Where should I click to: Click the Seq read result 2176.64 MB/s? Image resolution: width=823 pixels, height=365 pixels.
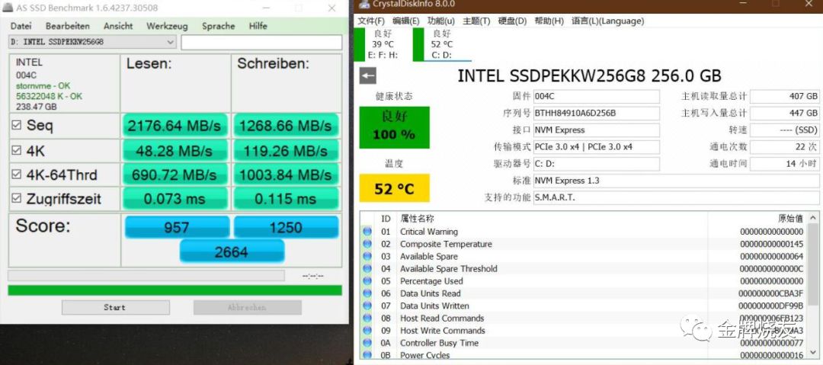[175, 126]
